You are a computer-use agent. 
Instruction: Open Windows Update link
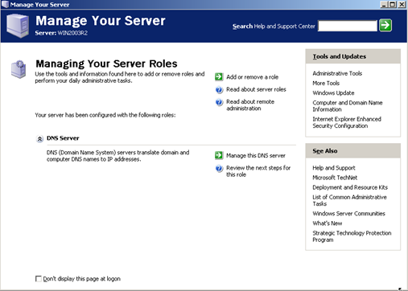click(333, 92)
